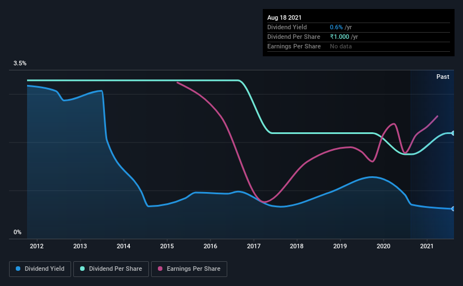The height and width of the screenshot is (286, 463).
Task: Click the 0% y-axis label
Action: coord(17,232)
